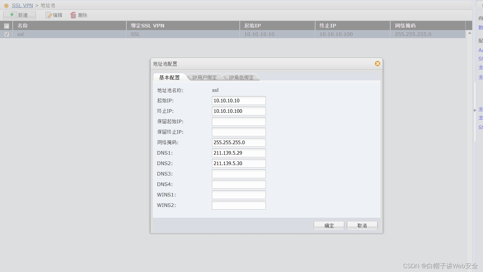
Task: Sort by the 终止IP column header
Action: click(352, 25)
